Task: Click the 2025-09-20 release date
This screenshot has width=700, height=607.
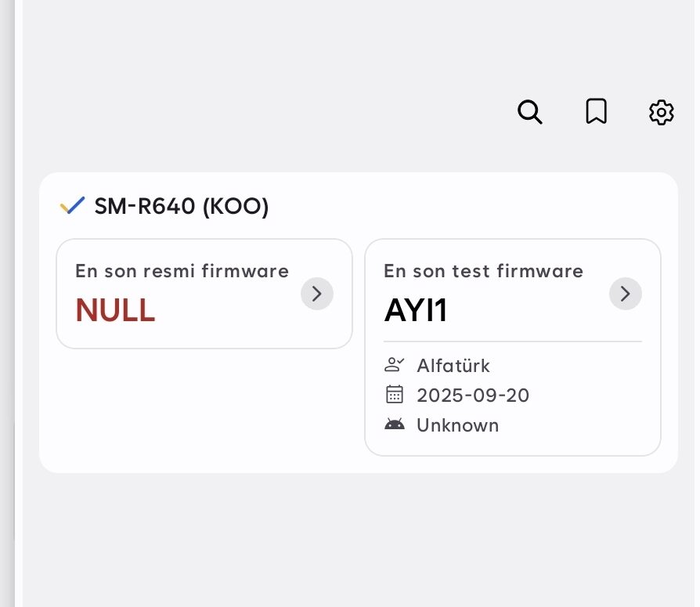Action: 473,396
